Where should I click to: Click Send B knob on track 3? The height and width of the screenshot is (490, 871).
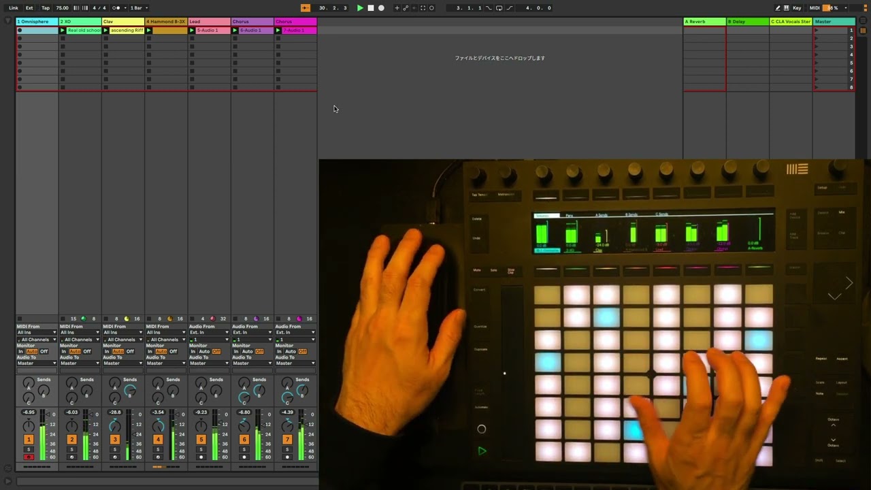pos(130,391)
